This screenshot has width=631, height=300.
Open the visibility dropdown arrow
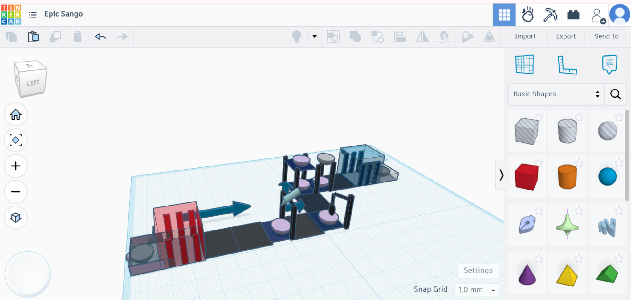[x=315, y=36]
